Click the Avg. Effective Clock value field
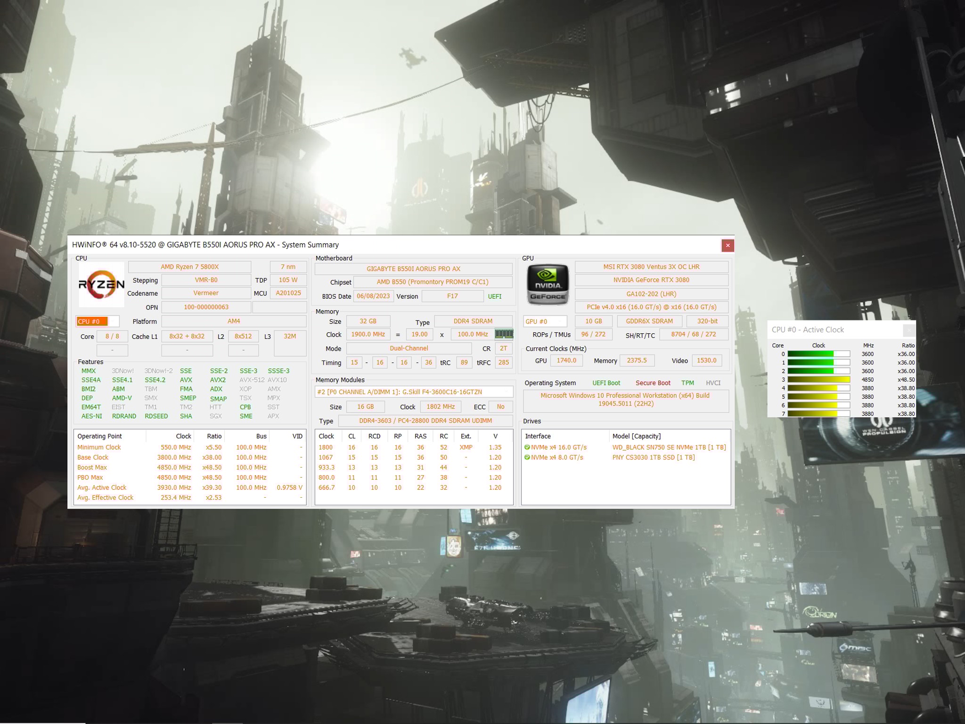965x724 pixels. 175,497
